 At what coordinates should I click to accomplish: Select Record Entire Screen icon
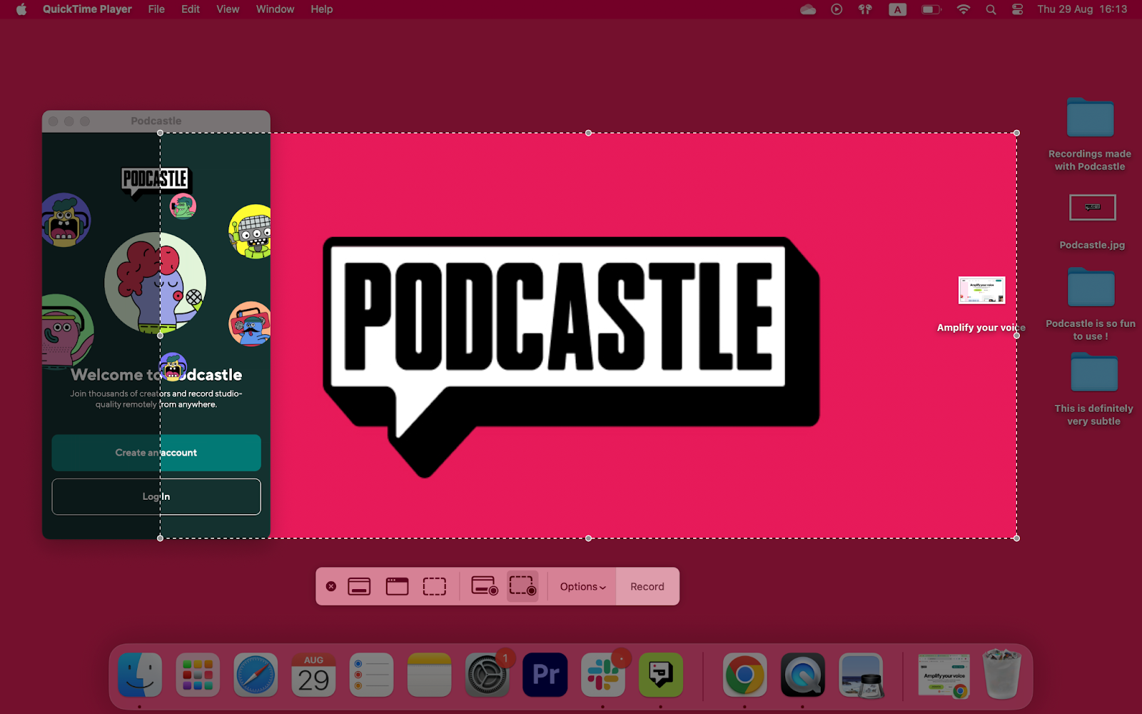pos(485,586)
